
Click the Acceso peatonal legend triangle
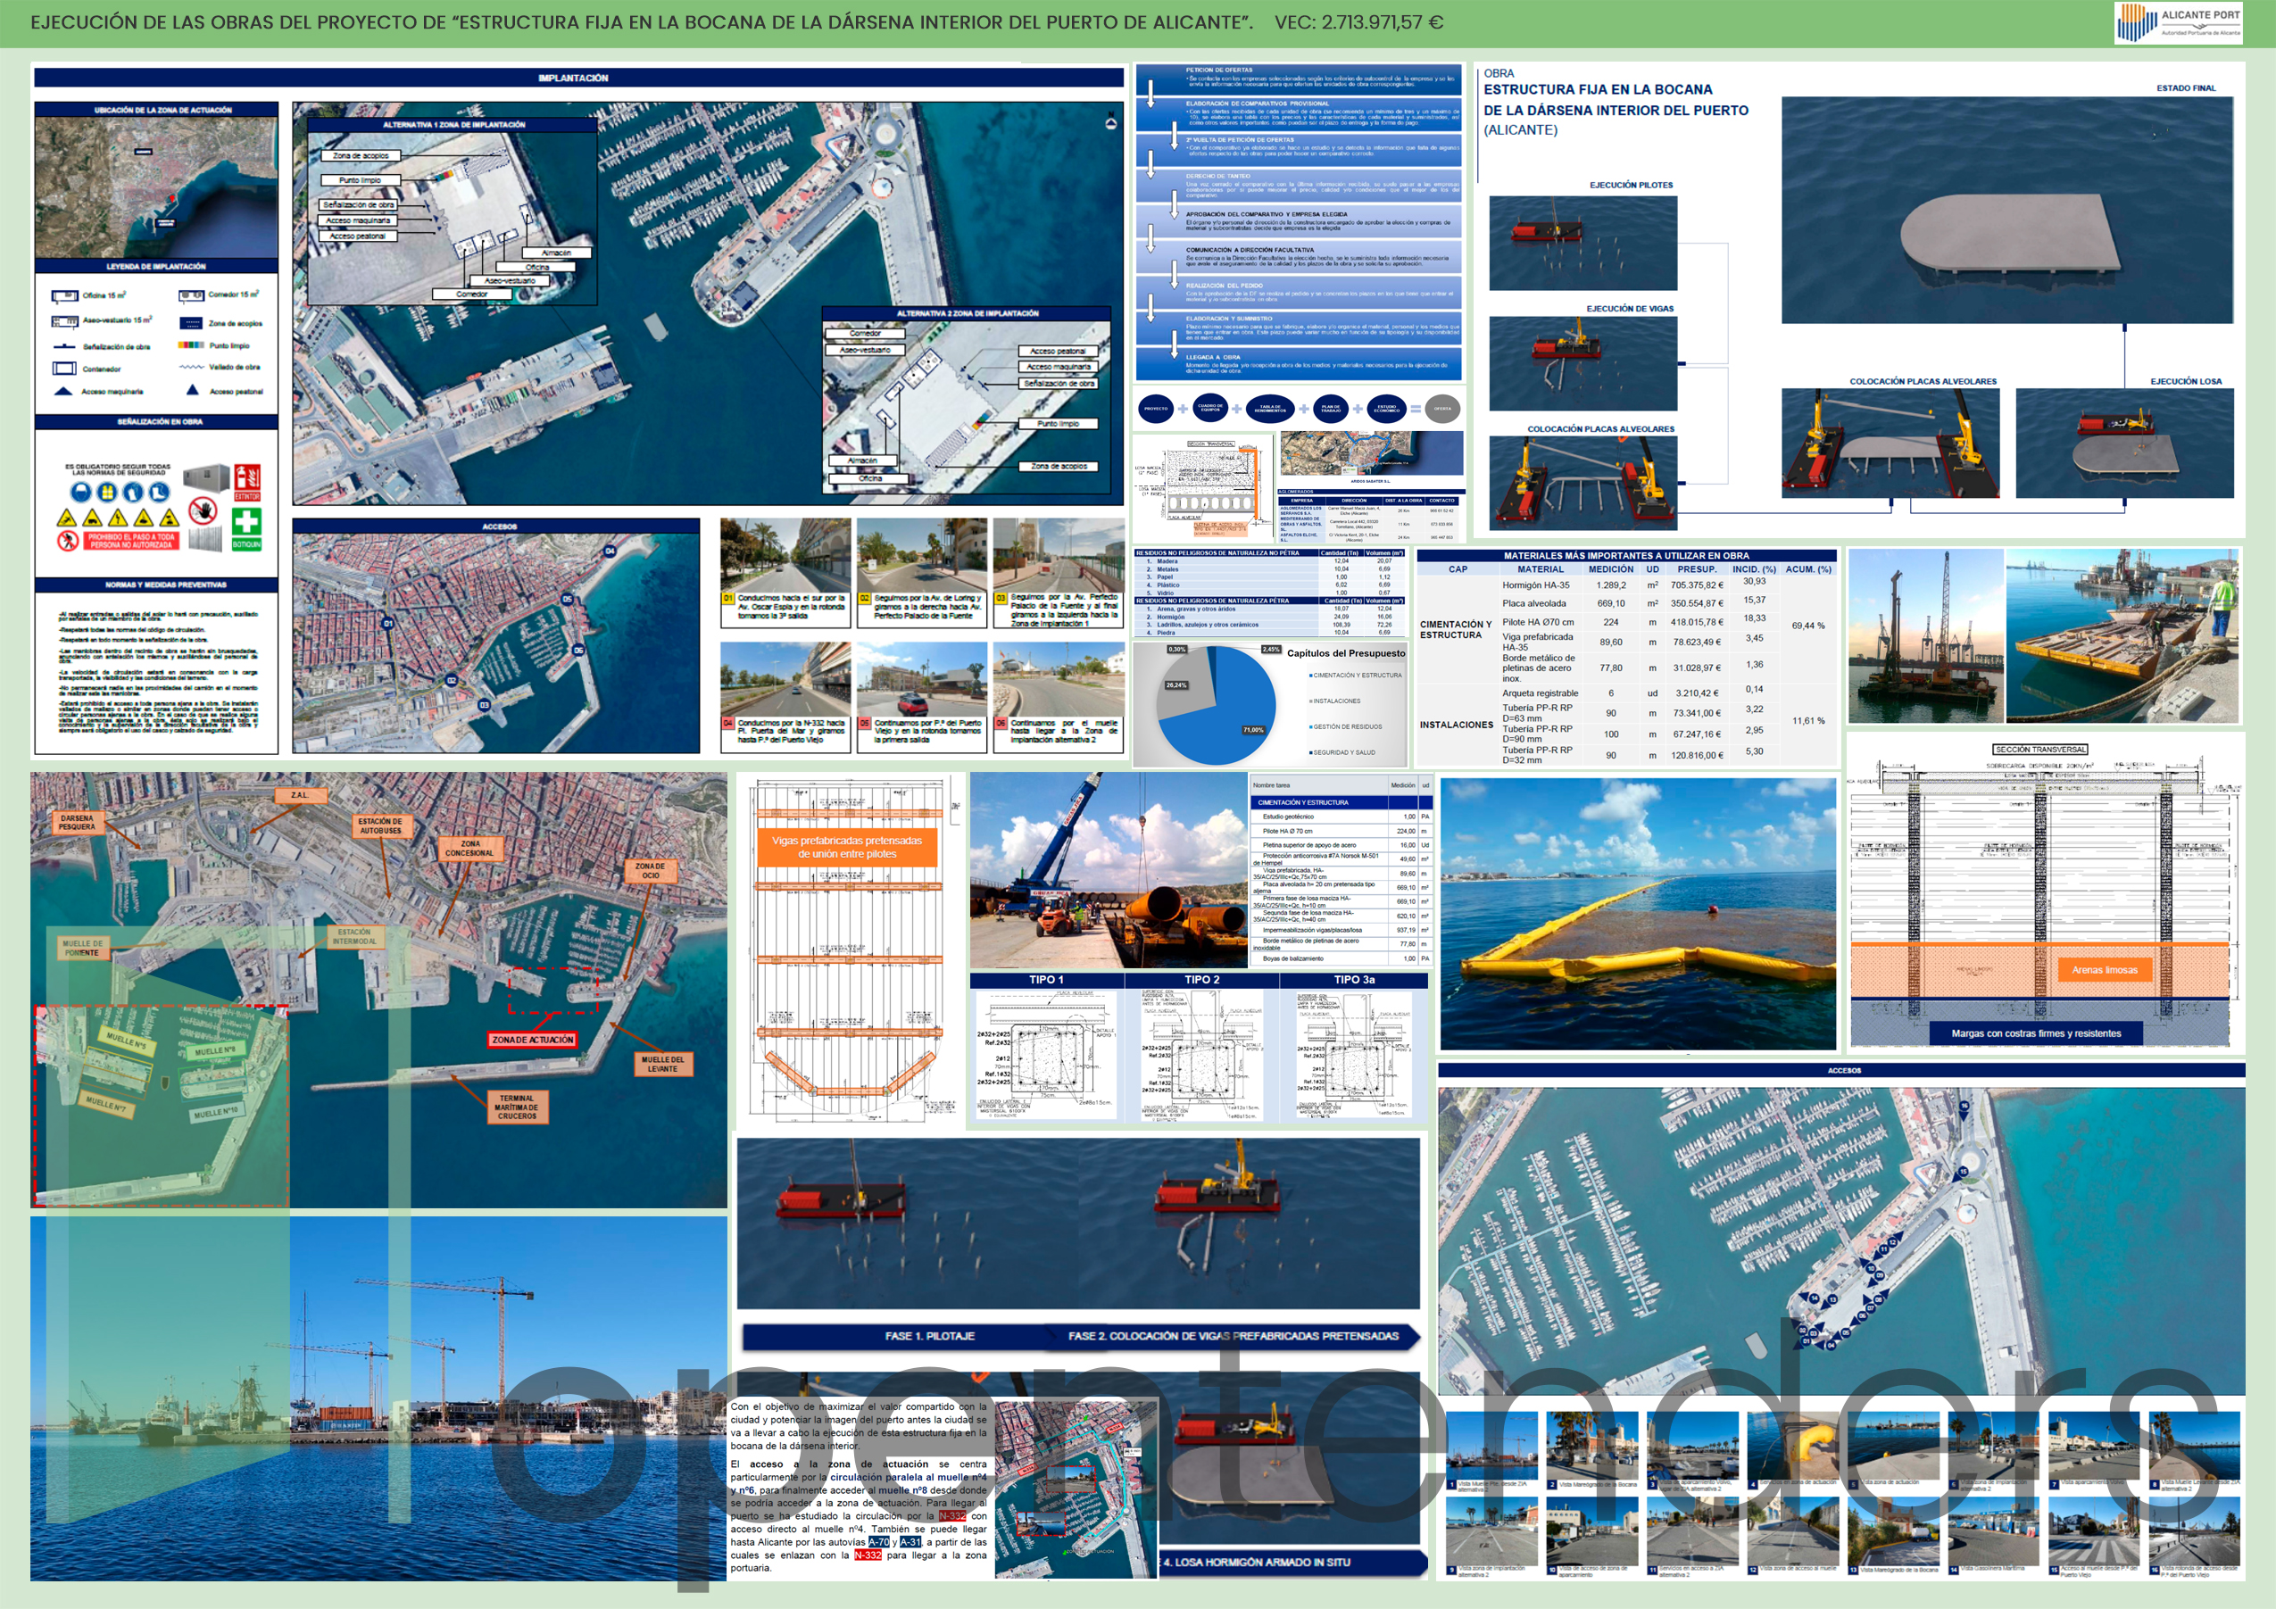(x=191, y=392)
